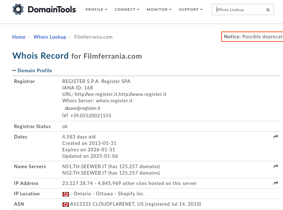
Task: Click the Dates row label
Action: (x=21, y=137)
